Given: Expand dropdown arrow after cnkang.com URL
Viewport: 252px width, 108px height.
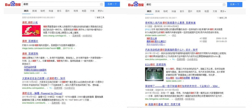Looking at the screenshot, I should [x=69, y=36].
